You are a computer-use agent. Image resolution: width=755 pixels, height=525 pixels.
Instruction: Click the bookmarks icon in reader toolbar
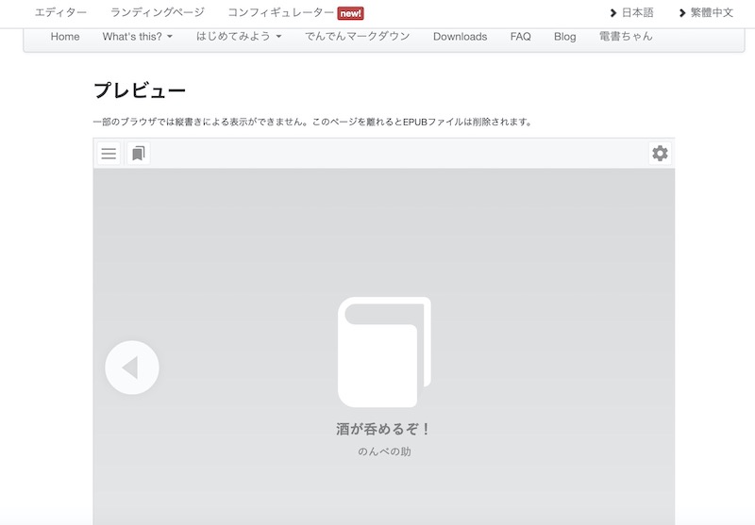click(x=138, y=154)
